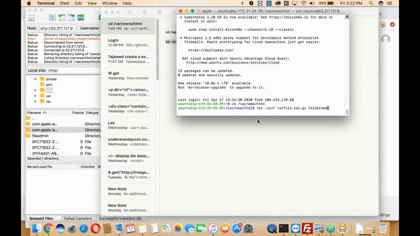The image size is (420, 236).
Task: Click Notes delete trash icon
Action: point(159,12)
